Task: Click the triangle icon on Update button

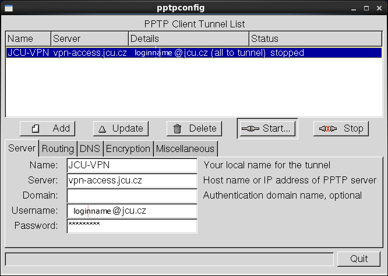Action: tap(102, 129)
